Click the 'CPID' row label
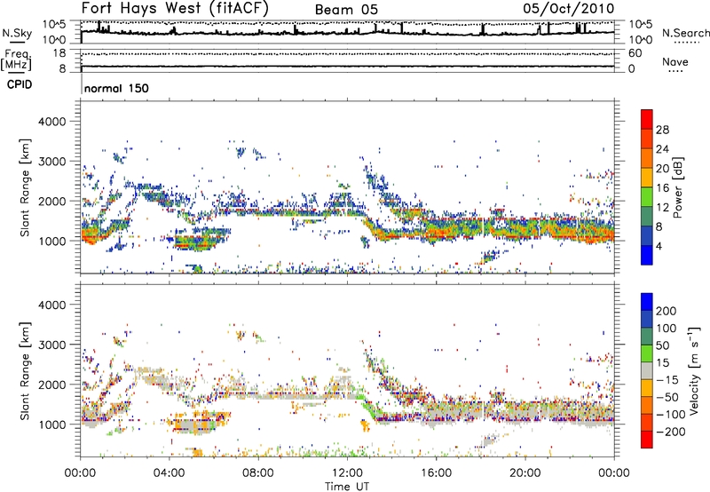710x492 pixels. (x=20, y=84)
